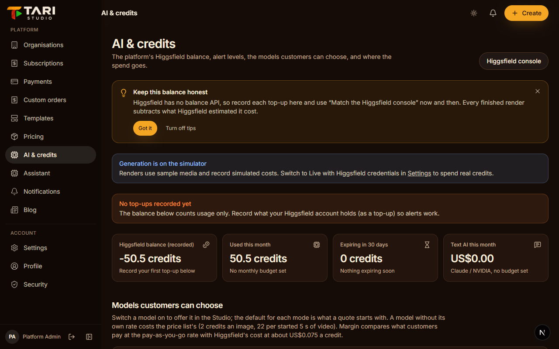Click the '-50.5 credits' balance value
559x349 pixels.
tap(150, 259)
